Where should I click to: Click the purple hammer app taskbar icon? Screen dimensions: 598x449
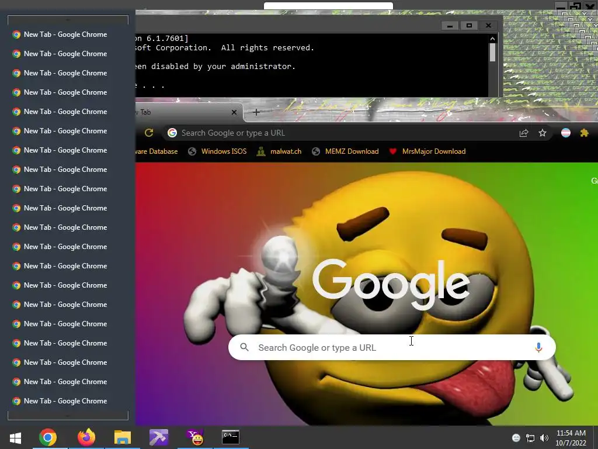pos(159,437)
